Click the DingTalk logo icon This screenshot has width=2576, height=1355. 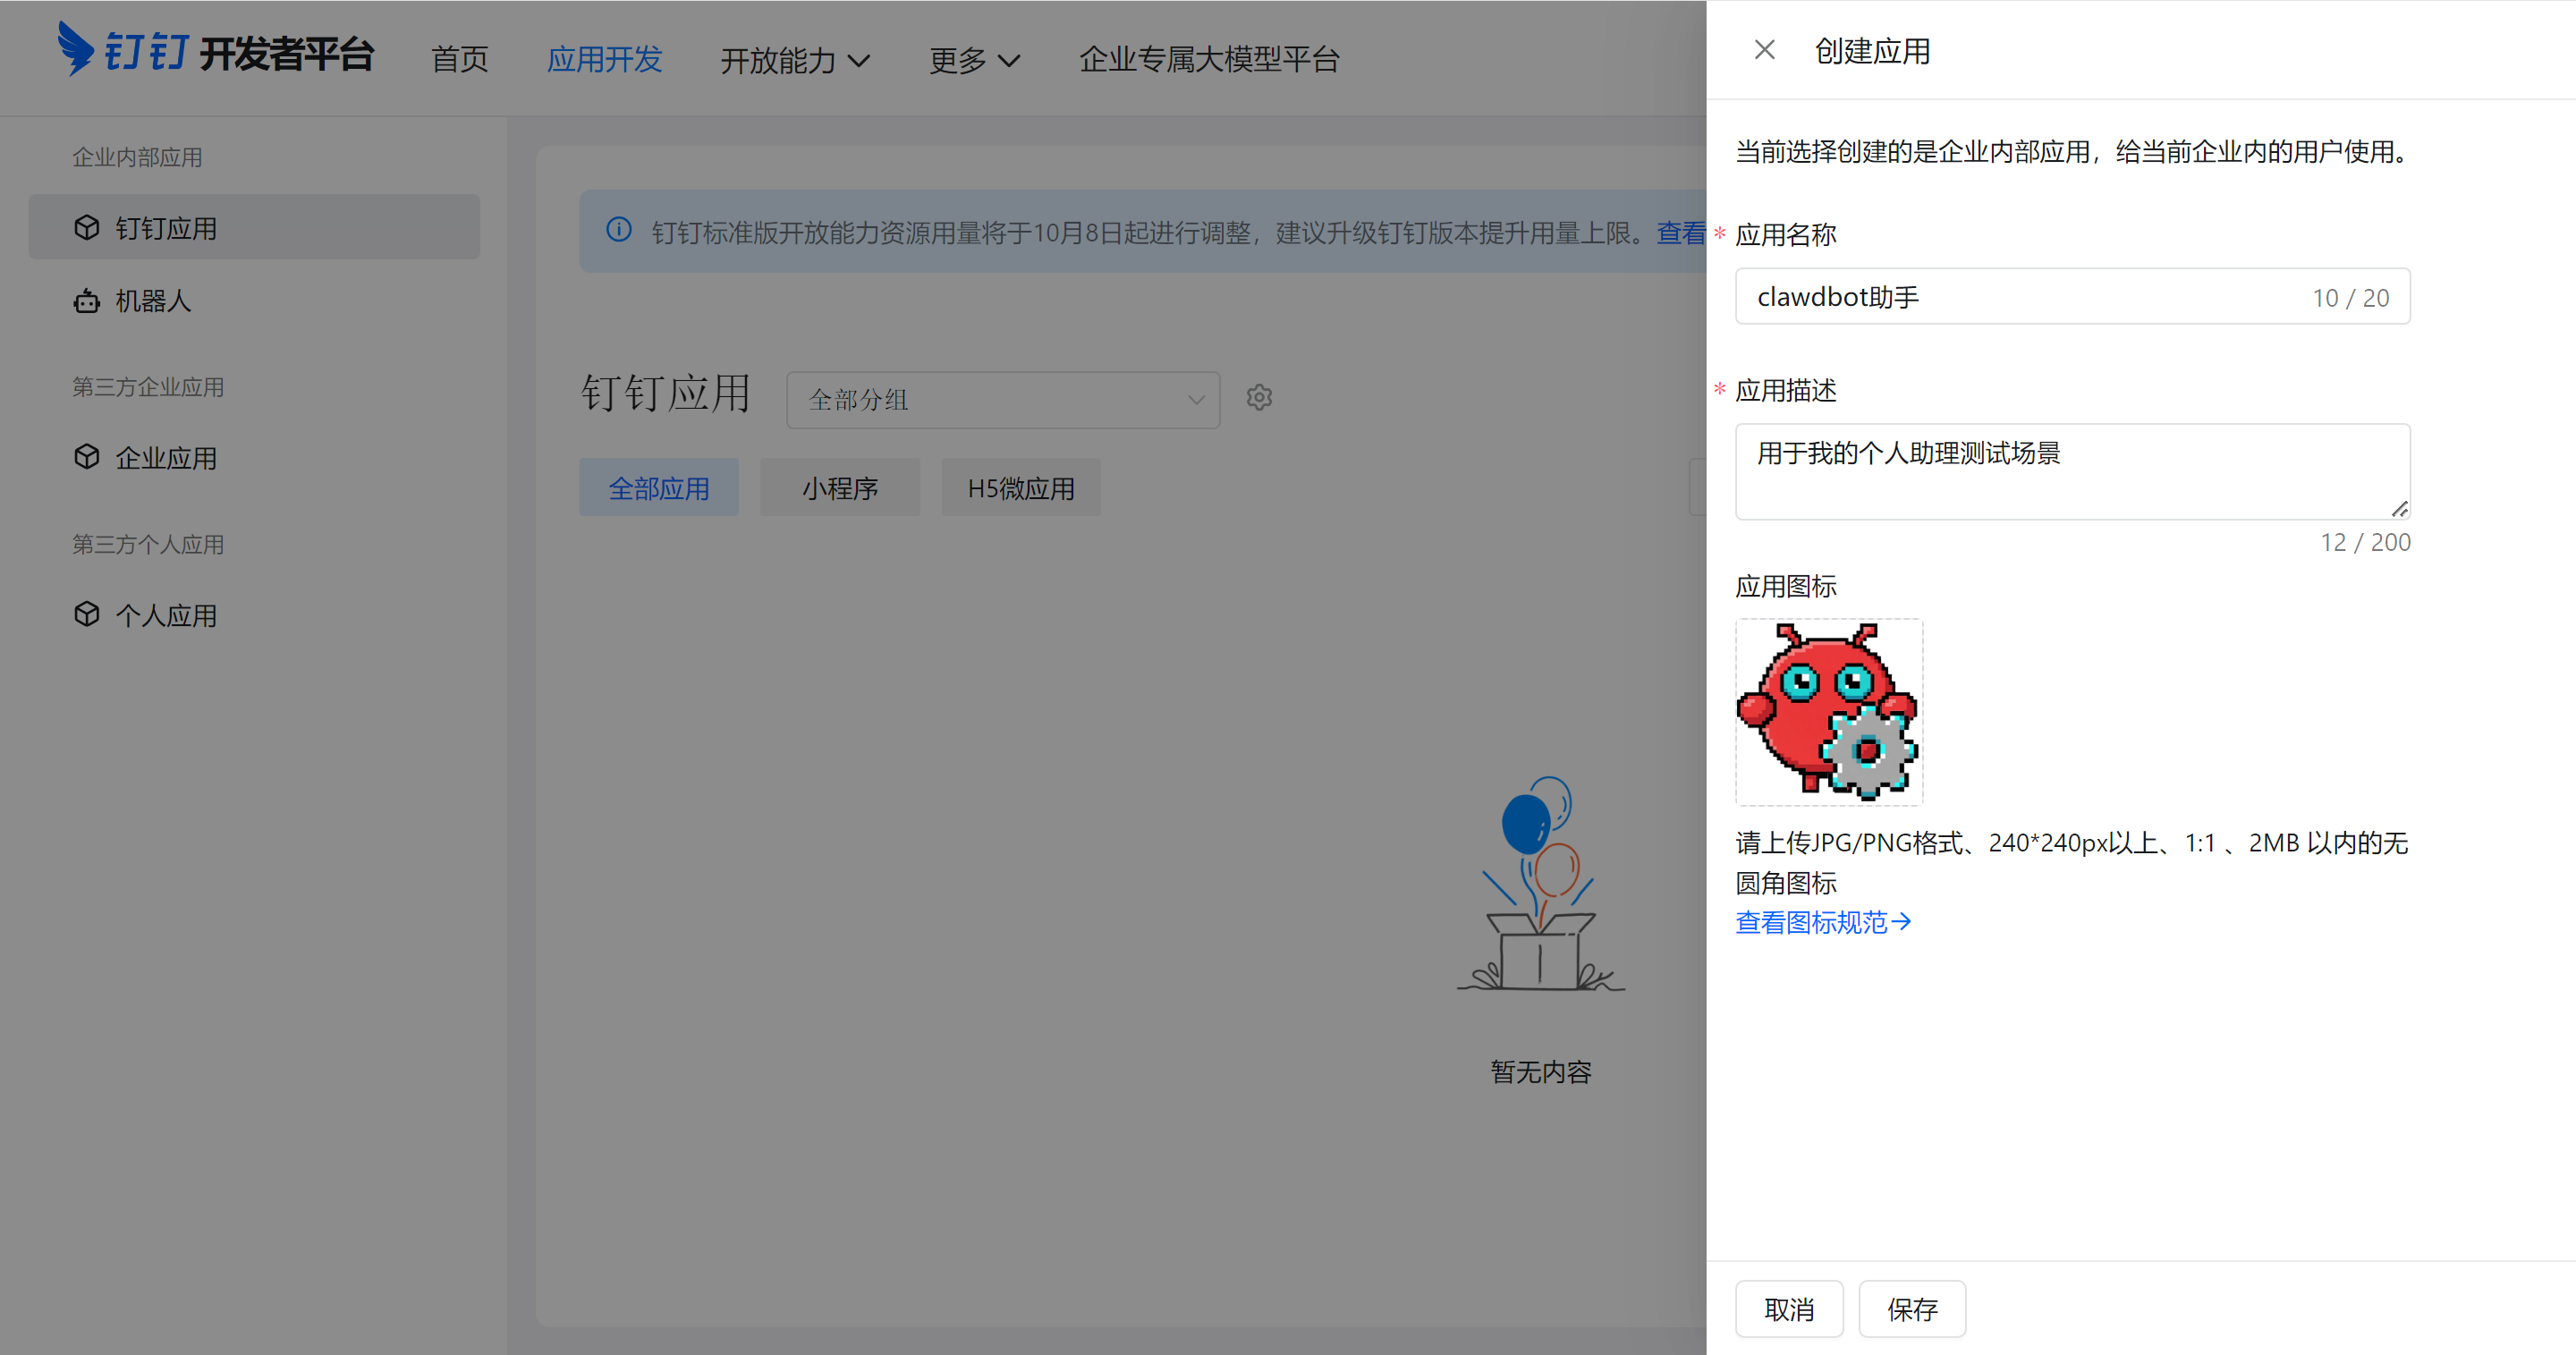coord(76,48)
